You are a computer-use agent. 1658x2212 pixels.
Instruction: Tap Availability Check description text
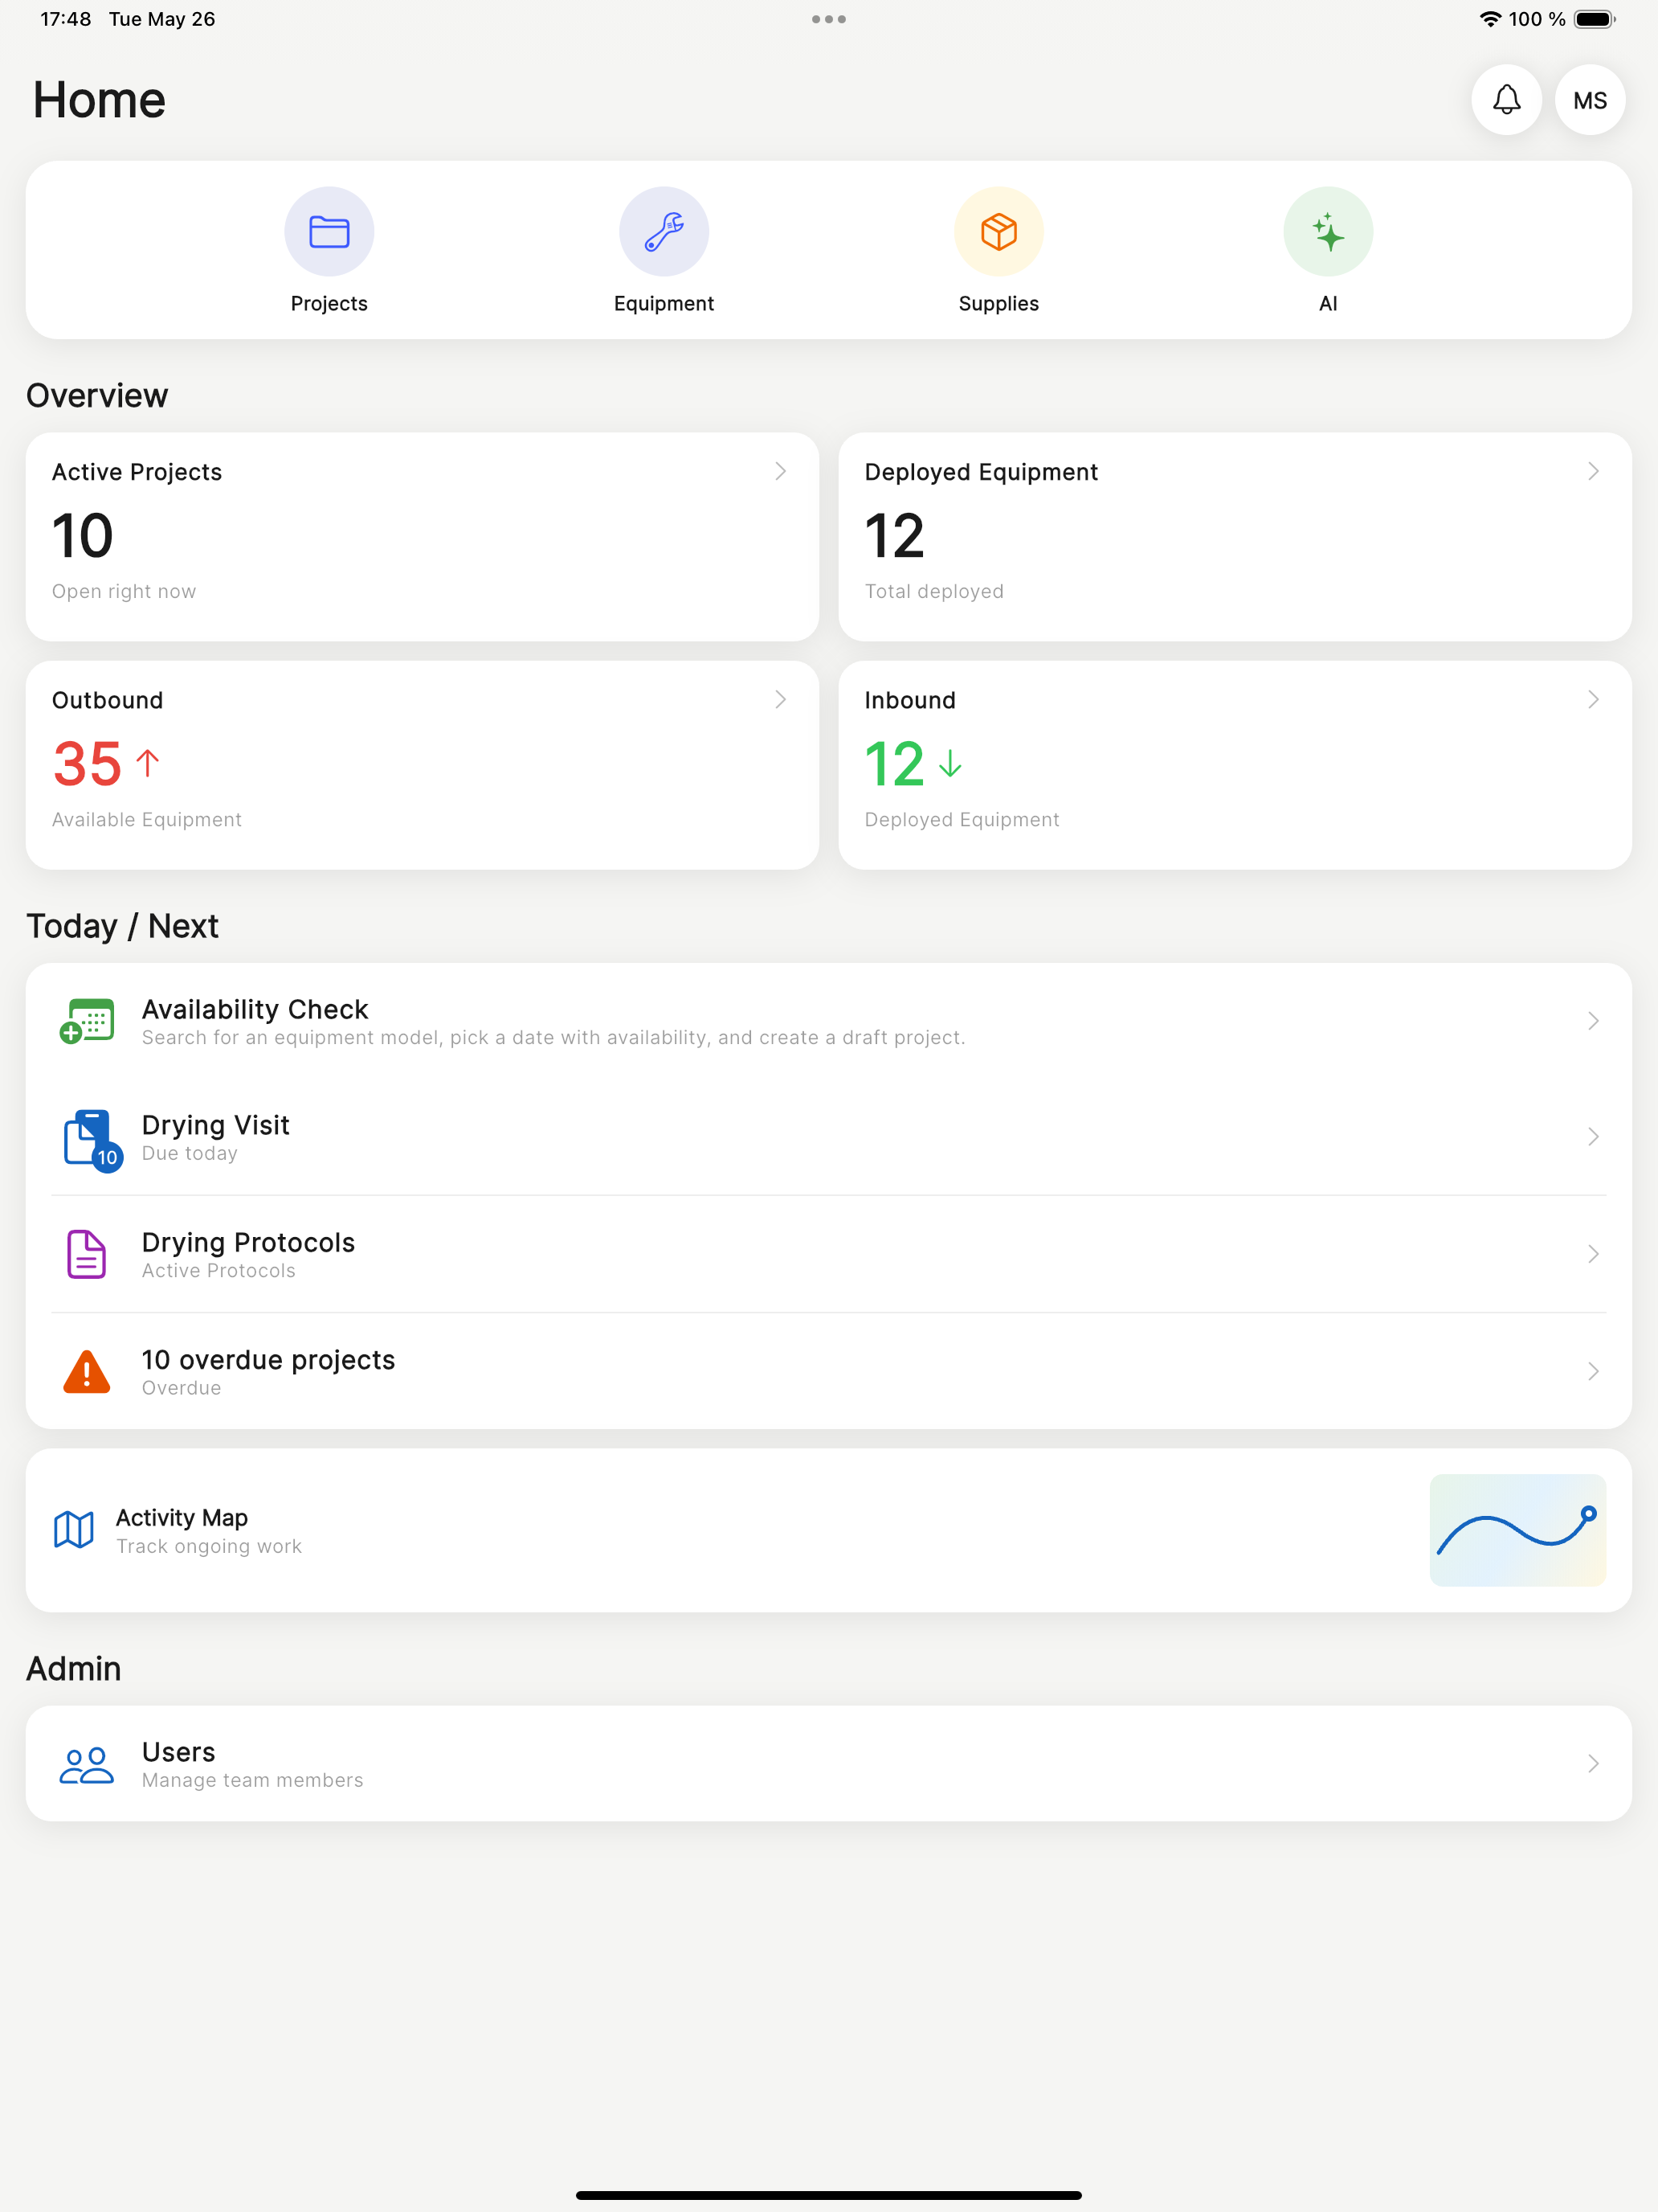553,1037
